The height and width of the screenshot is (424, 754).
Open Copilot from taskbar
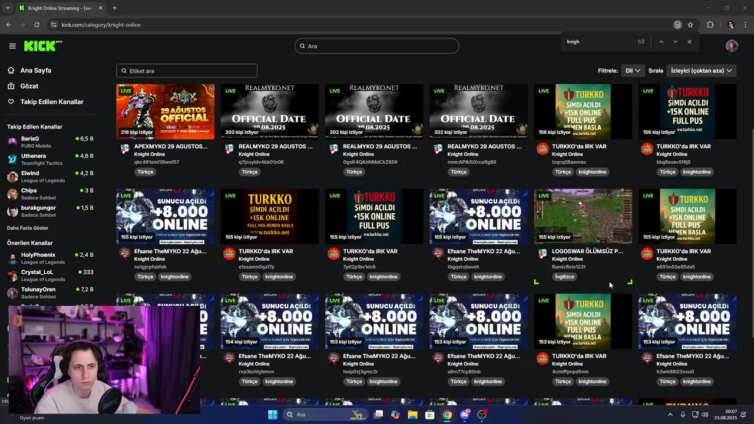click(395, 415)
